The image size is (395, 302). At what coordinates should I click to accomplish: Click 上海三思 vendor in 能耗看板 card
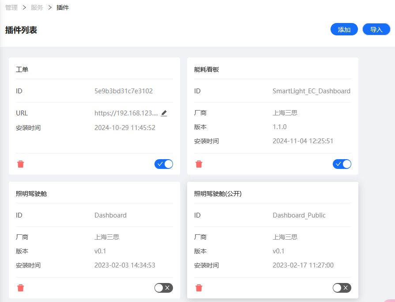click(x=285, y=112)
